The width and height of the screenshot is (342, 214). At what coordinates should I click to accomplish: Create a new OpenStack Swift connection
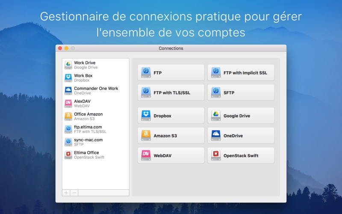241,155
